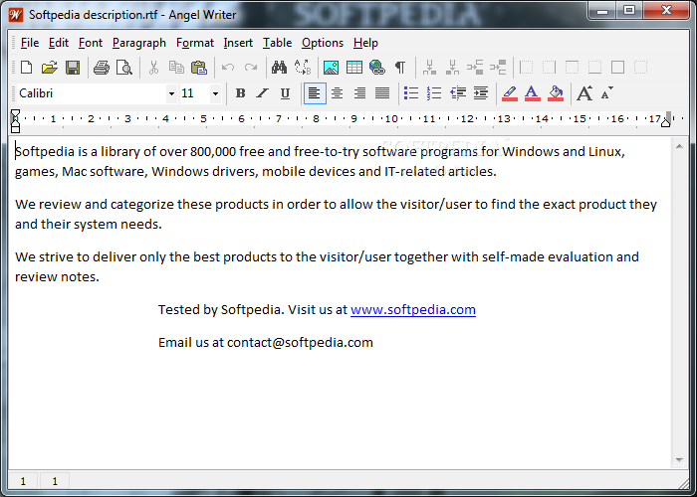Open a file with the folder icon
Image resolution: width=697 pixels, height=497 pixels.
50,68
